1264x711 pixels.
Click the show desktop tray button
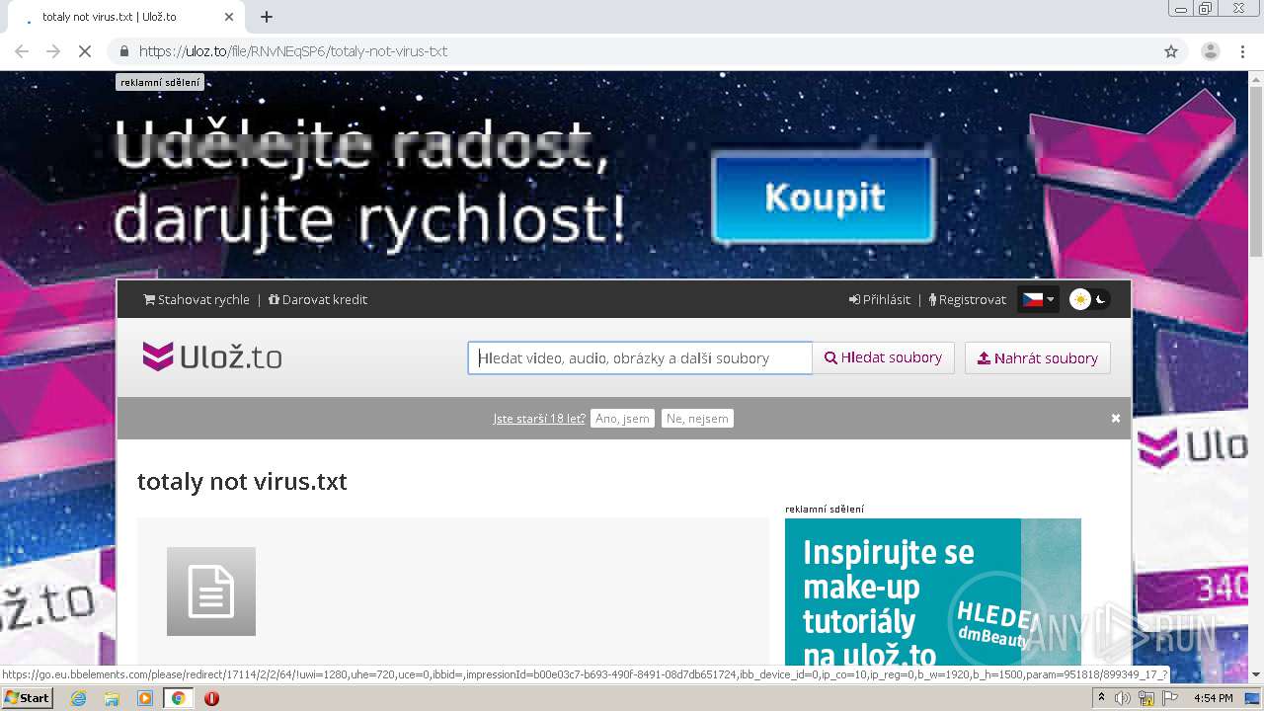click(1252, 698)
